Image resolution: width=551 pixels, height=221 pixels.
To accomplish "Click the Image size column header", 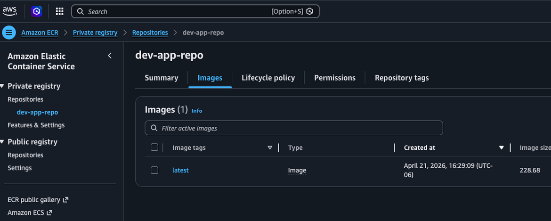I will point(535,147).
